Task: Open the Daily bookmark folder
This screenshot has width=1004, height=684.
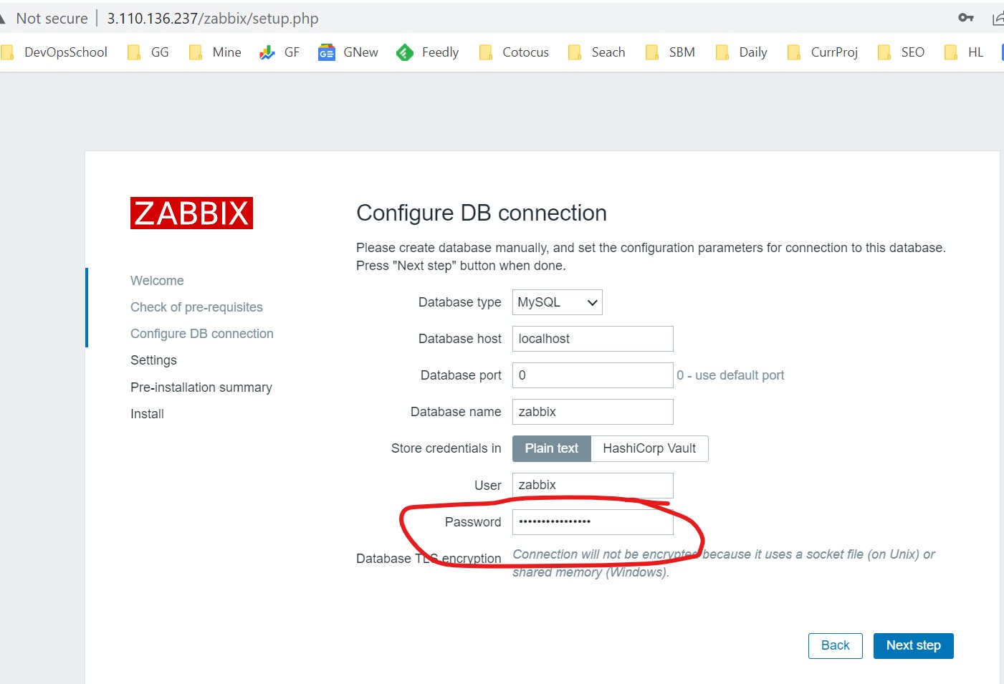Action: pyautogui.click(x=742, y=52)
